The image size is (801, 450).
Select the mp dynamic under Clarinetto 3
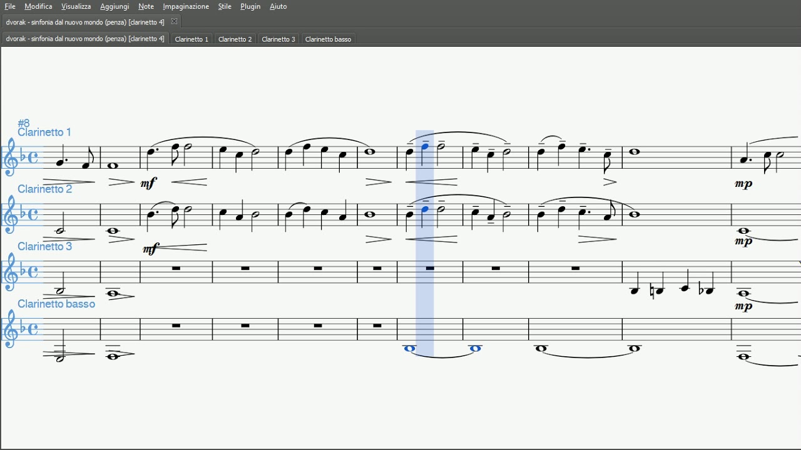[743, 306]
